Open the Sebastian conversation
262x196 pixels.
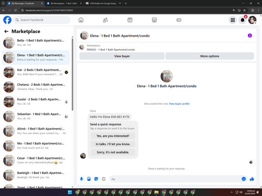36,117
